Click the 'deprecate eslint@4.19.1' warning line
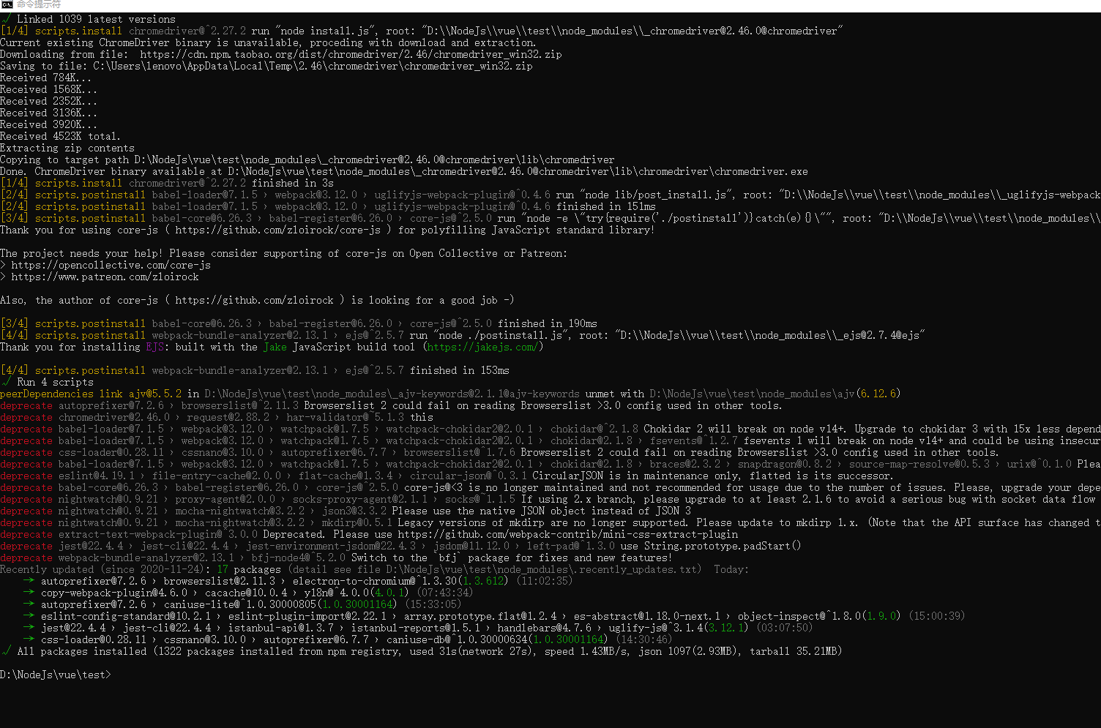This screenshot has height=728, width=1101. click(x=447, y=476)
